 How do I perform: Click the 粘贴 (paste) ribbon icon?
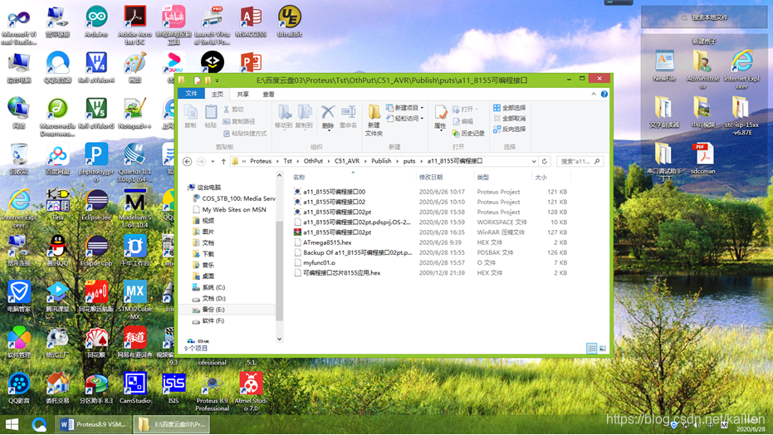click(x=211, y=117)
